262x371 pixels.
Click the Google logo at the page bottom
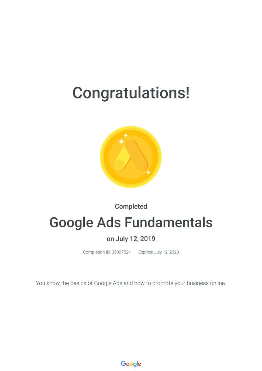click(x=131, y=364)
